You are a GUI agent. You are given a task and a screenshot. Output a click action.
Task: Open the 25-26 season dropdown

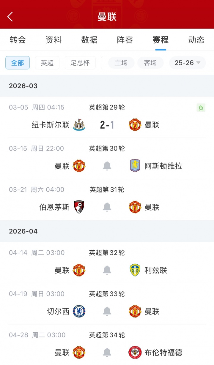click(x=188, y=63)
